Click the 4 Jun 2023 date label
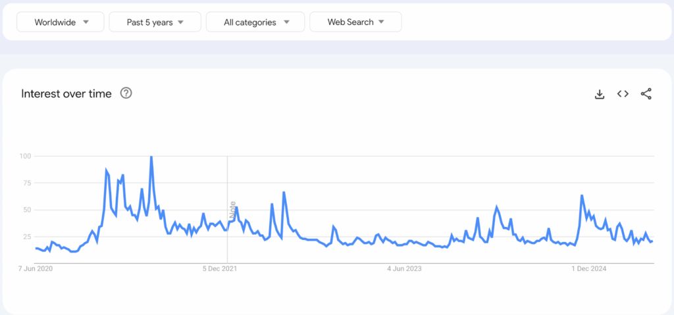 (x=404, y=268)
